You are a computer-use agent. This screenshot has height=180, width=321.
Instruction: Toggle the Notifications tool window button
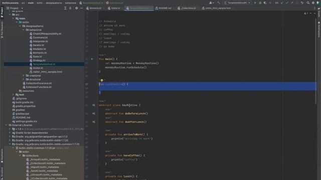click(x=319, y=29)
